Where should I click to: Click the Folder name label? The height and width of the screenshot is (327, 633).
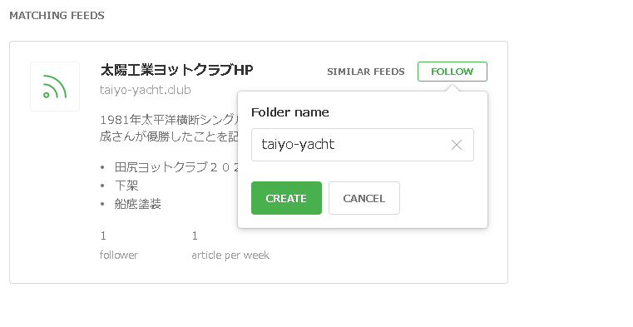(x=289, y=111)
